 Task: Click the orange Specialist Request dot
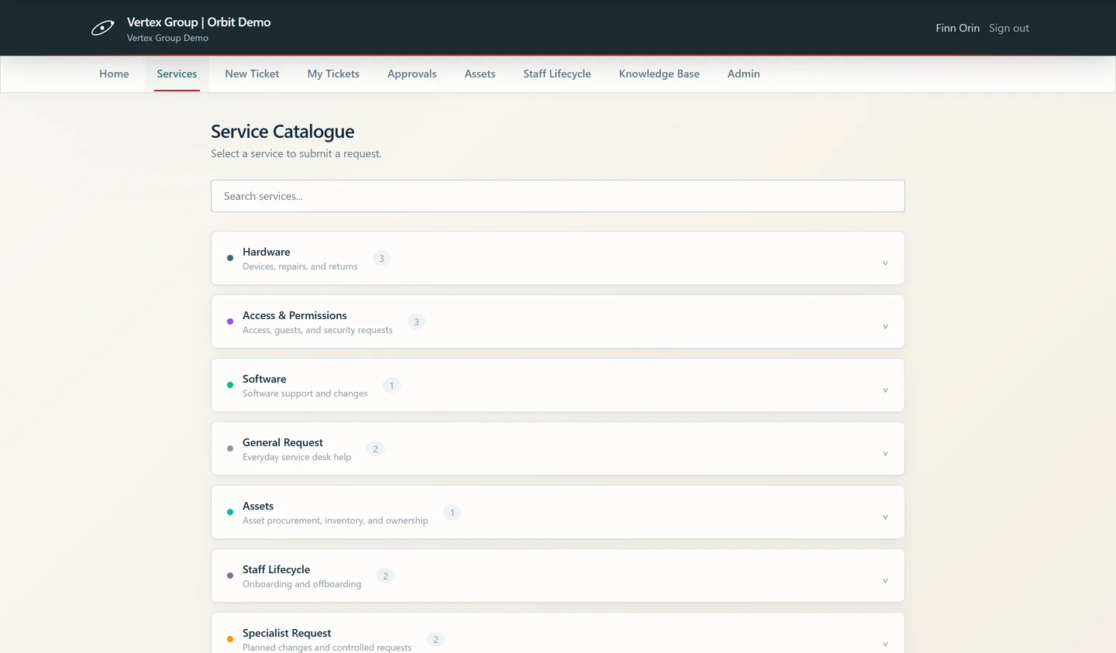230,639
